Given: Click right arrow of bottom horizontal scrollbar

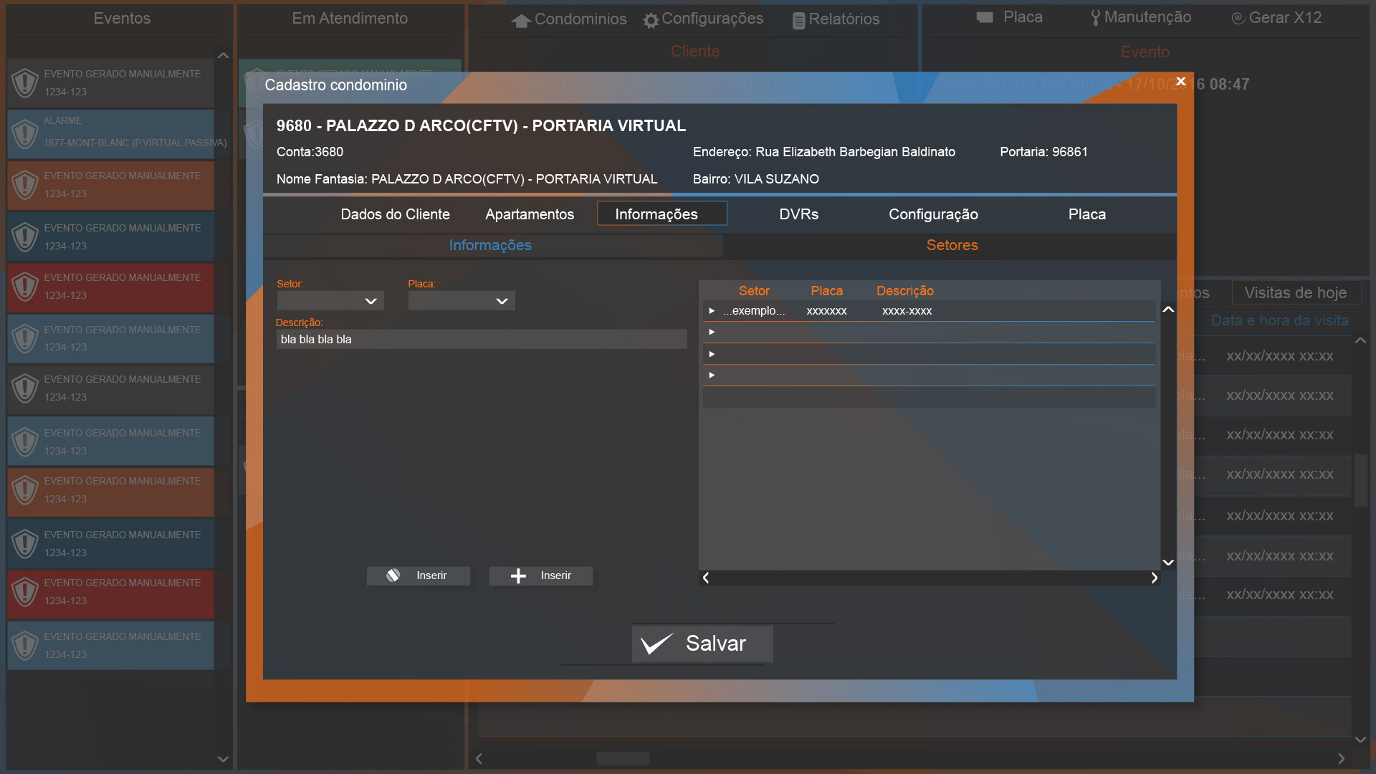Looking at the screenshot, I should tap(1342, 758).
